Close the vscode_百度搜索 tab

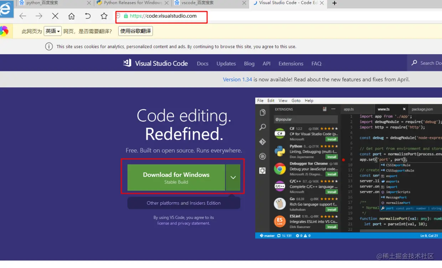coord(244,3)
